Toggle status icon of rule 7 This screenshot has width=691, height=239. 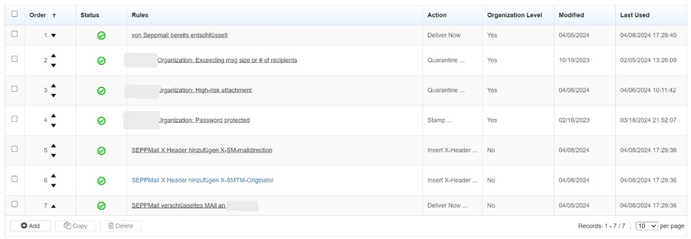101,206
